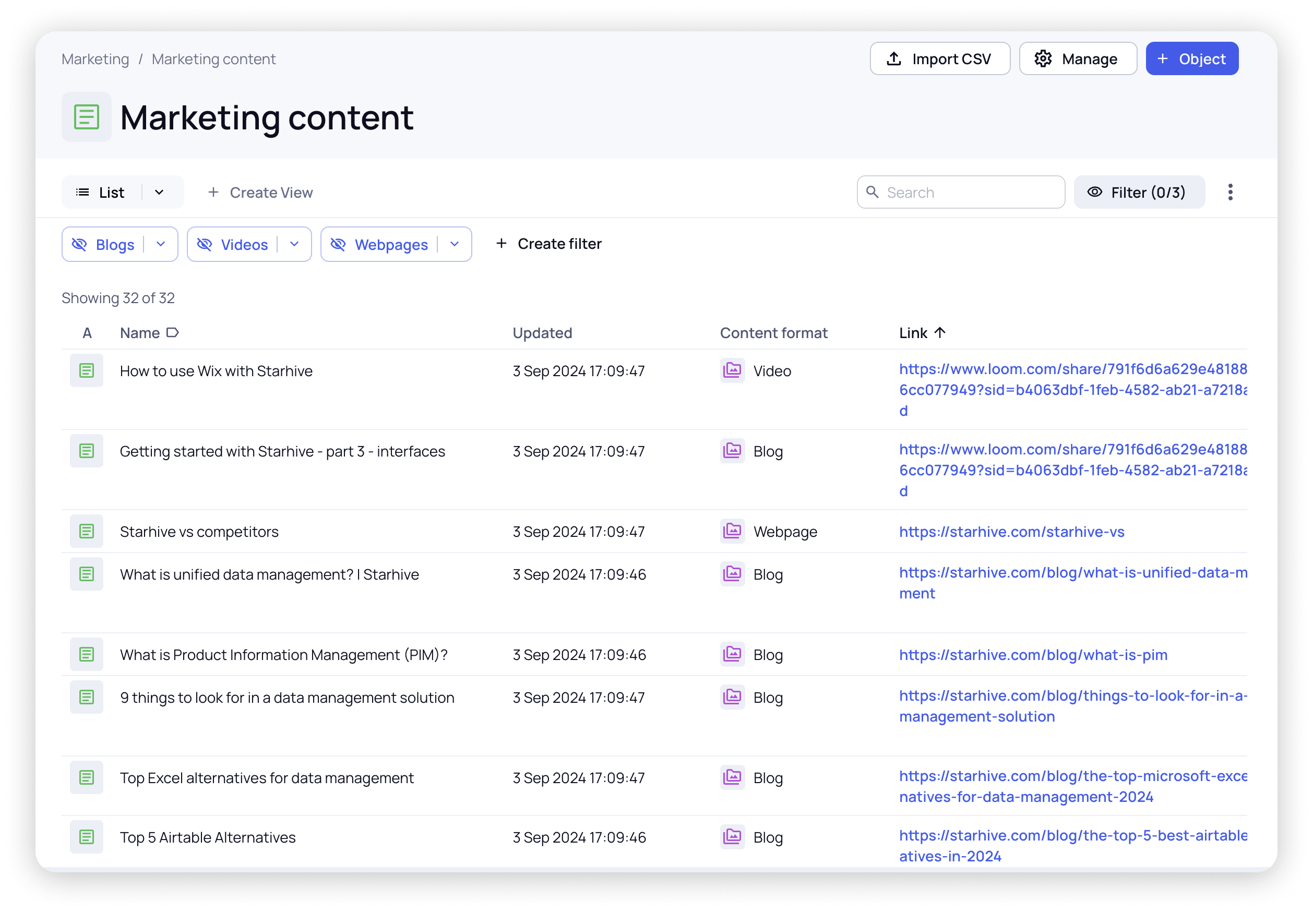
Task: Click the label tag icon beside Name
Action: coord(173,332)
